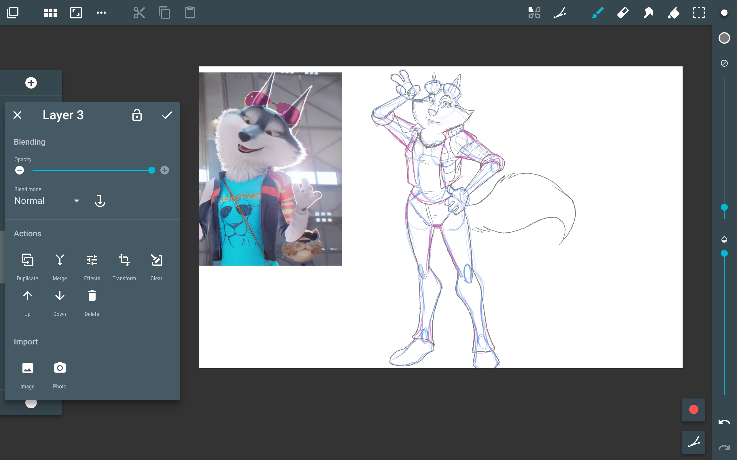Click the scissors cut icon
The height and width of the screenshot is (460, 737).
(x=139, y=13)
